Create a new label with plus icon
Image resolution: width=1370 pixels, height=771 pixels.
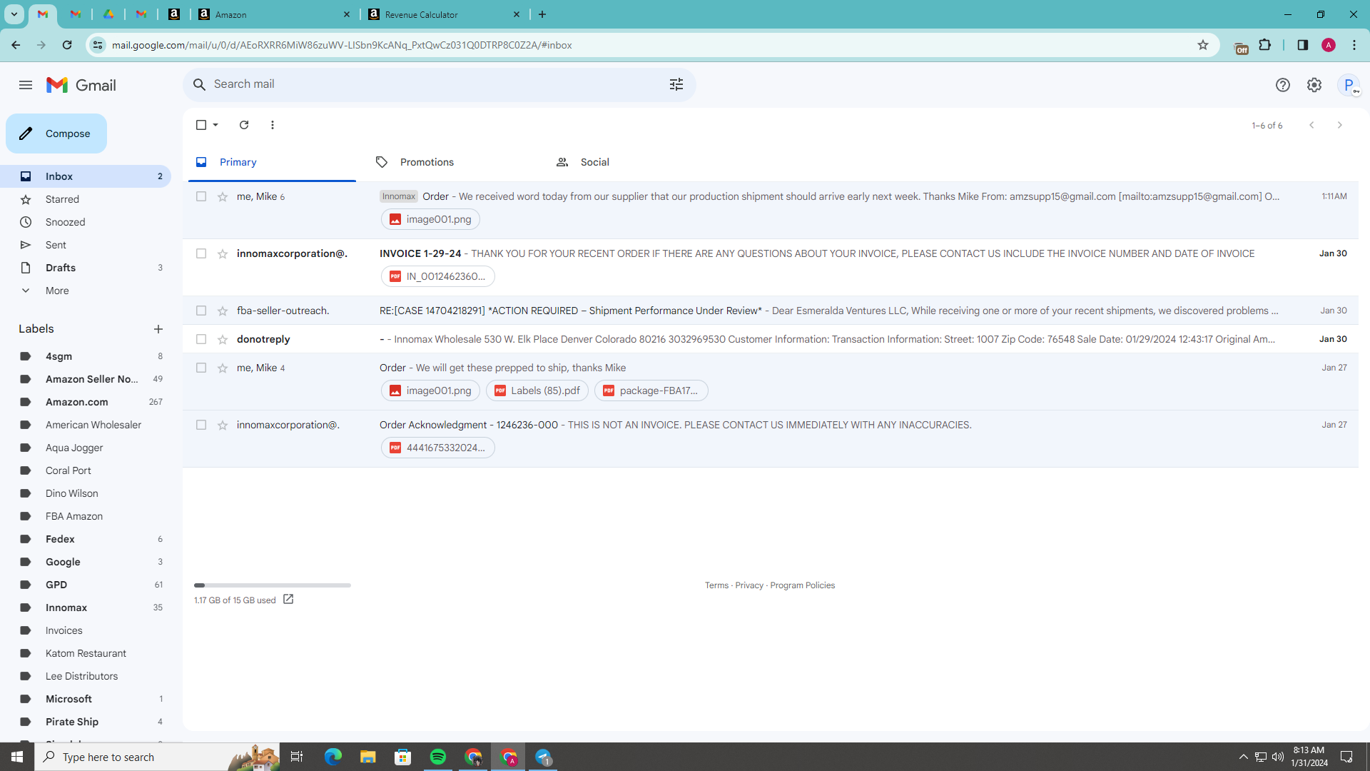pyautogui.click(x=158, y=329)
